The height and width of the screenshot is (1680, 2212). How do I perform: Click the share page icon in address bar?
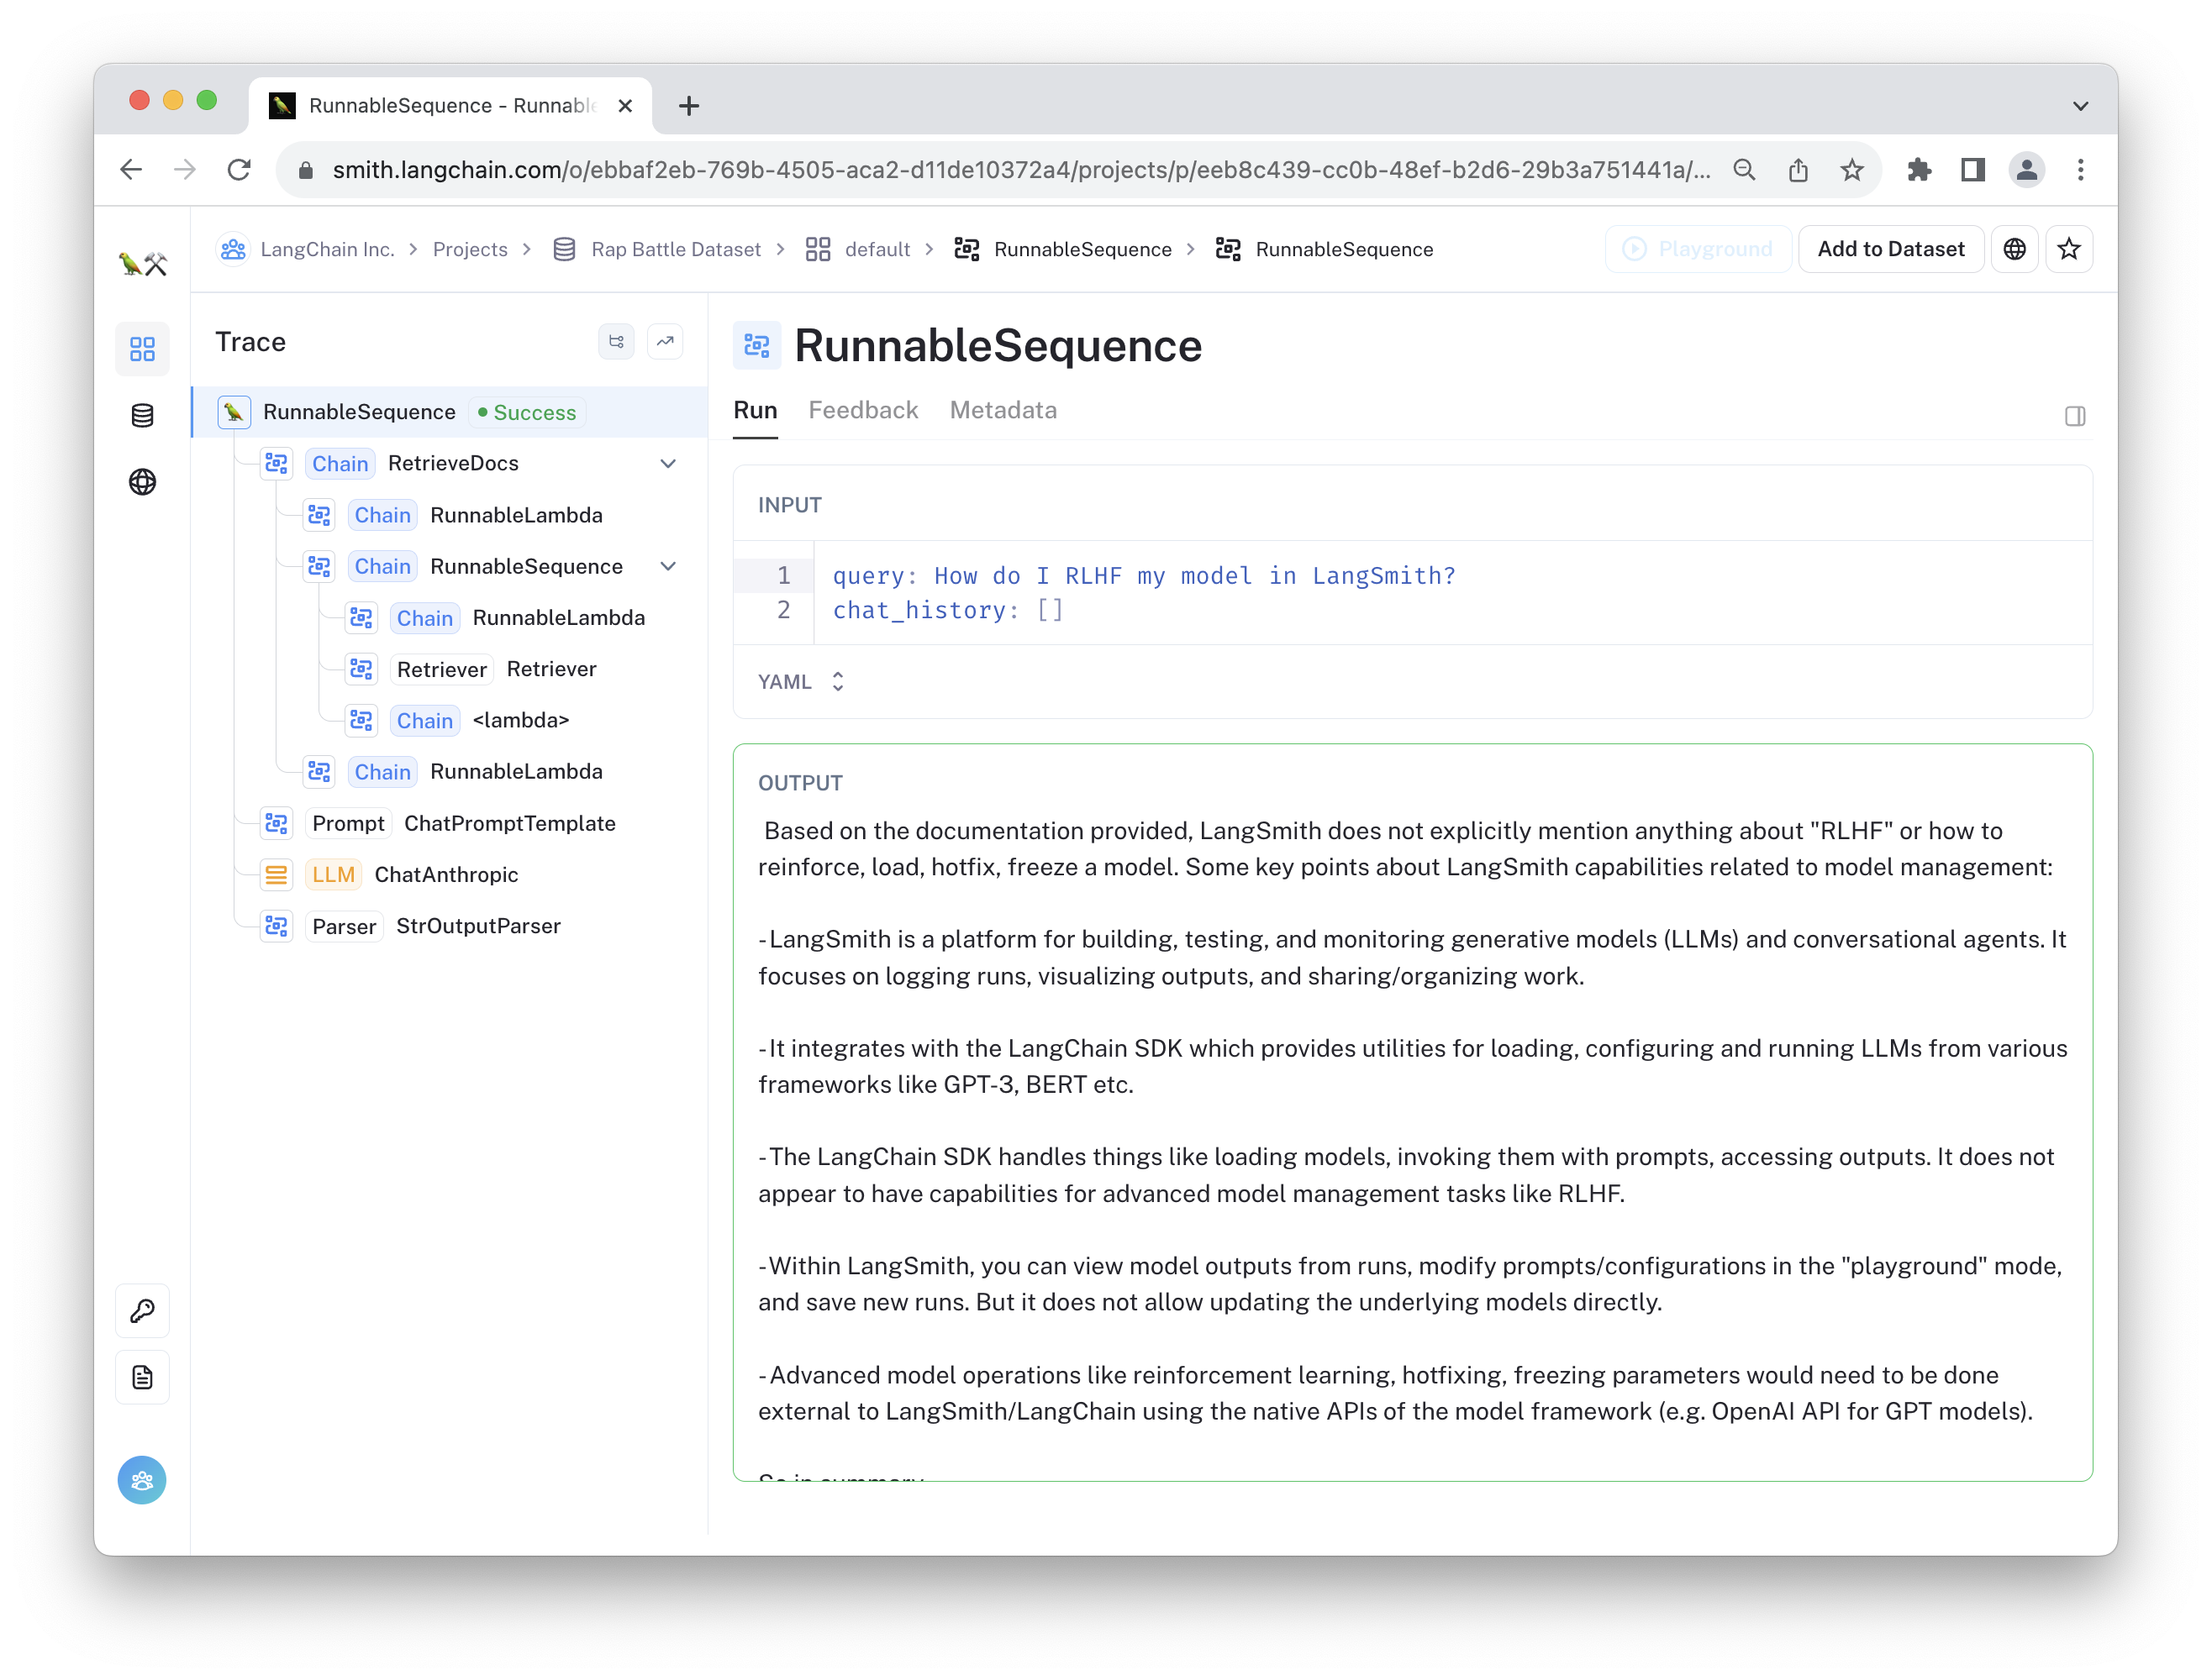(x=1798, y=170)
